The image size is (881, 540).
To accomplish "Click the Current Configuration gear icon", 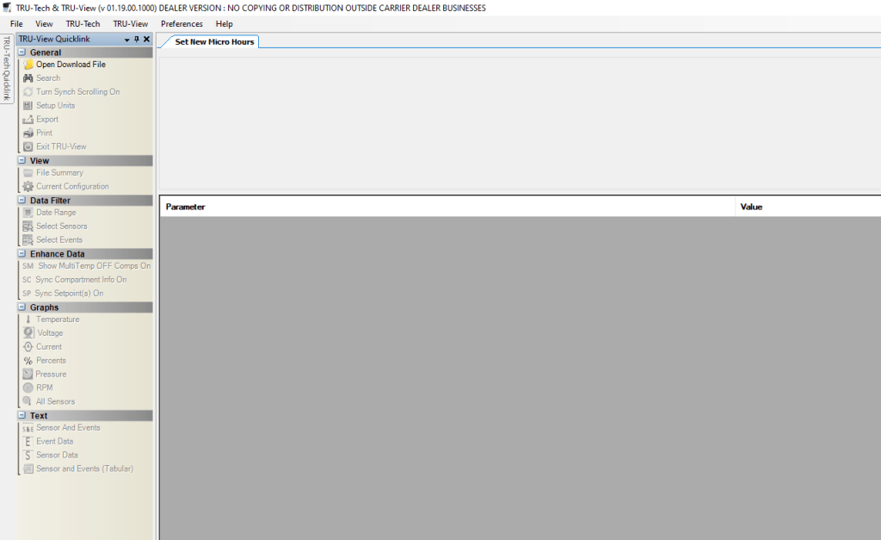I will coord(28,187).
